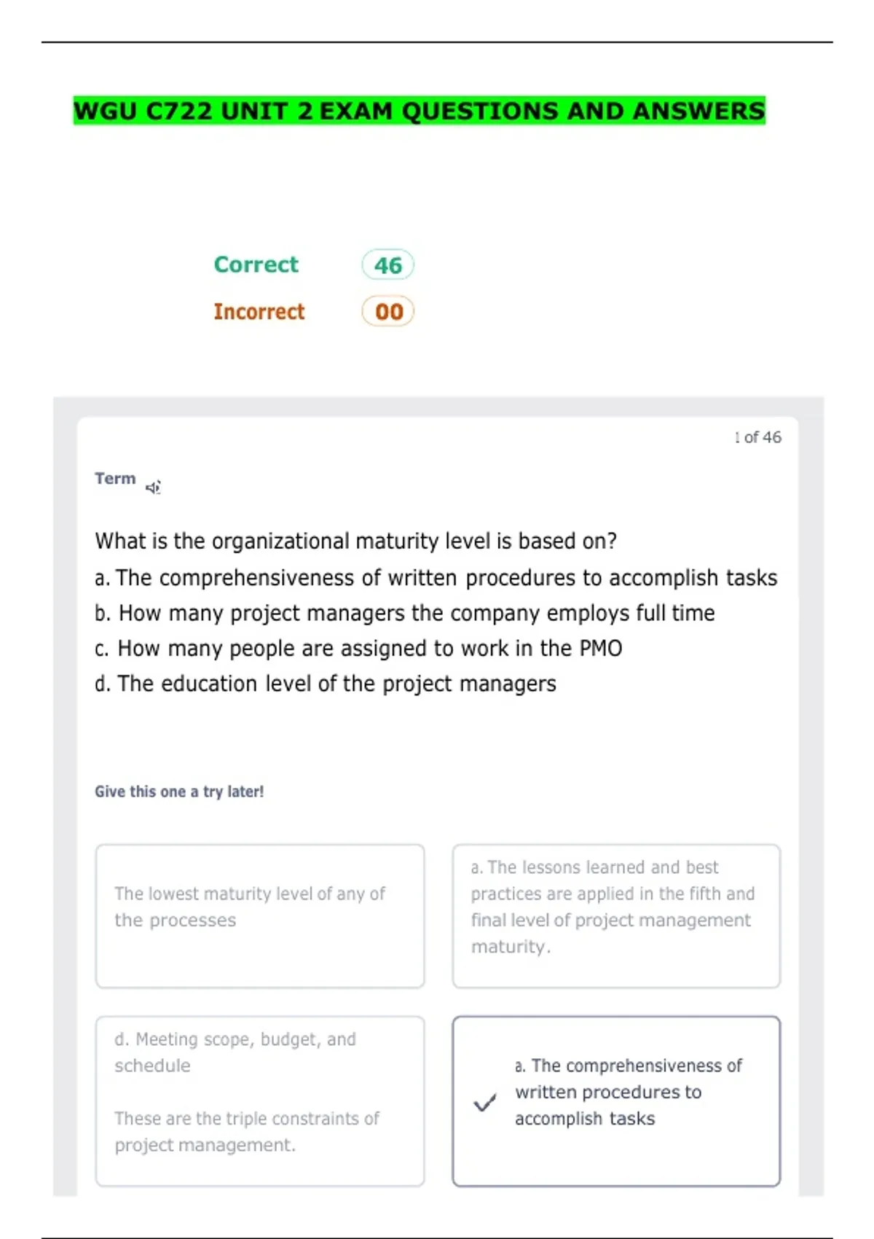Select the 'lessons learned and best practices' answer card
Viewport: 874px width, 1239px height.
point(616,916)
